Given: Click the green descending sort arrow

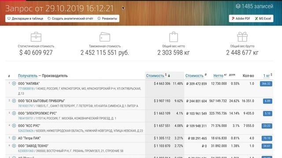Looking at the screenshot, I should pyautogui.click(x=169, y=76).
